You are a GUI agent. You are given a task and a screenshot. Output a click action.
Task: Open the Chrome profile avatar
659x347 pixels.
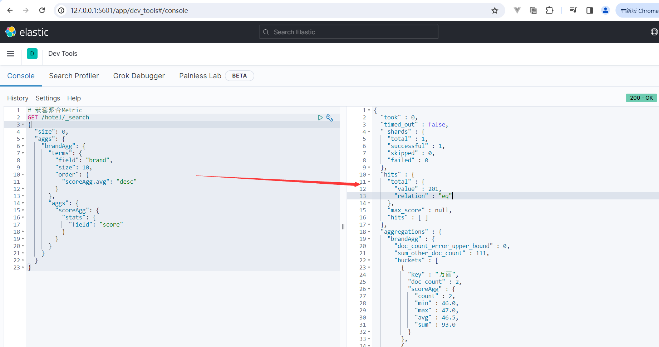(x=605, y=10)
